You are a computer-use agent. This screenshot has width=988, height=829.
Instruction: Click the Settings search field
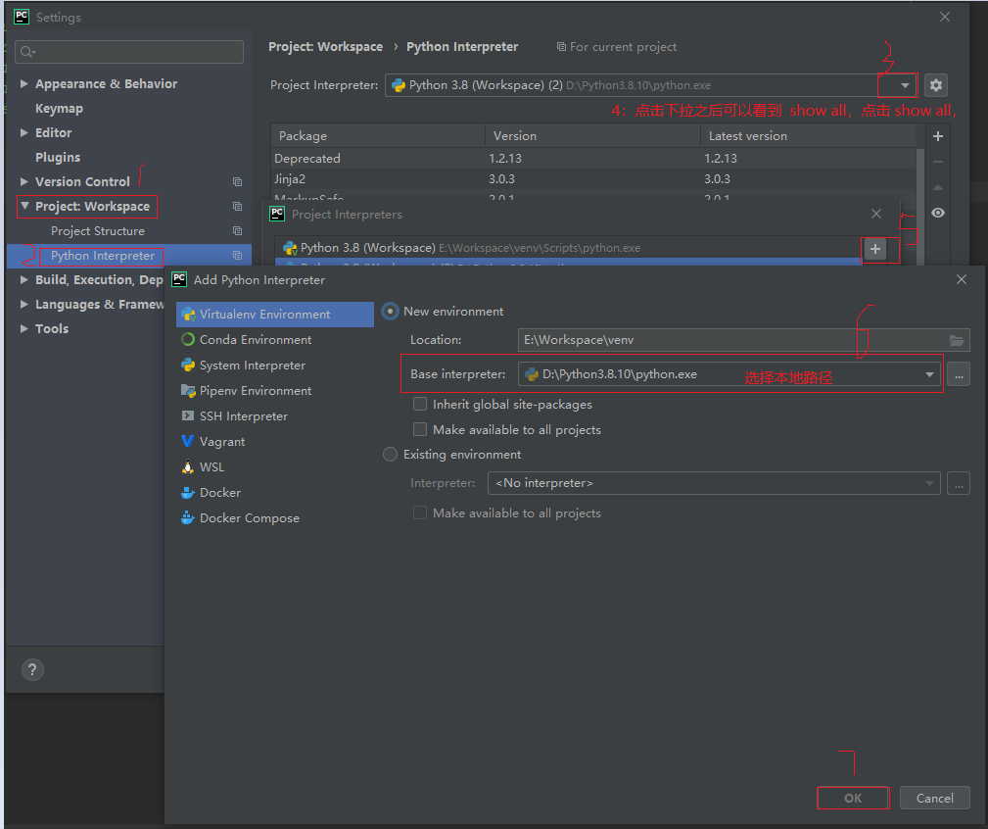[x=129, y=52]
